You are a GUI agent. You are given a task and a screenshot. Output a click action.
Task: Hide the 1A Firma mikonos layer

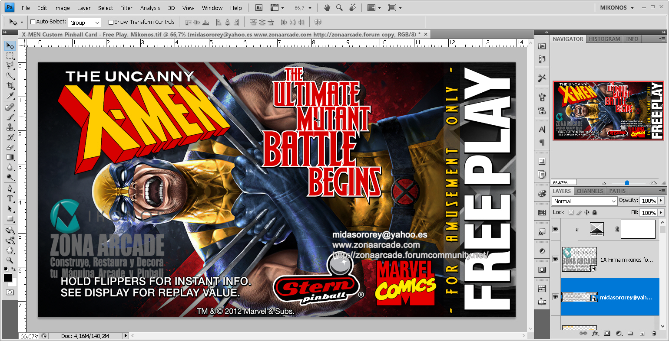(x=555, y=259)
